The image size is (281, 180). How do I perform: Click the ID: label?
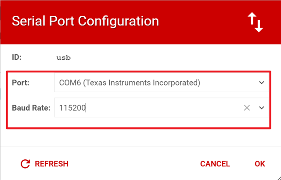17,58
